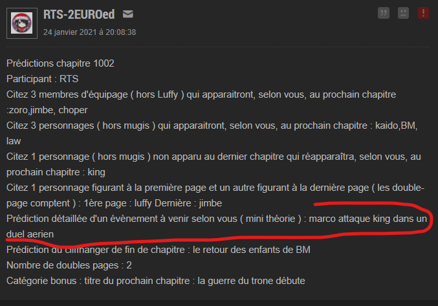Click the ":zoro,jimbe, choper" answer text
Image resolution: width=438 pixels, height=306 pixels.
point(47,110)
